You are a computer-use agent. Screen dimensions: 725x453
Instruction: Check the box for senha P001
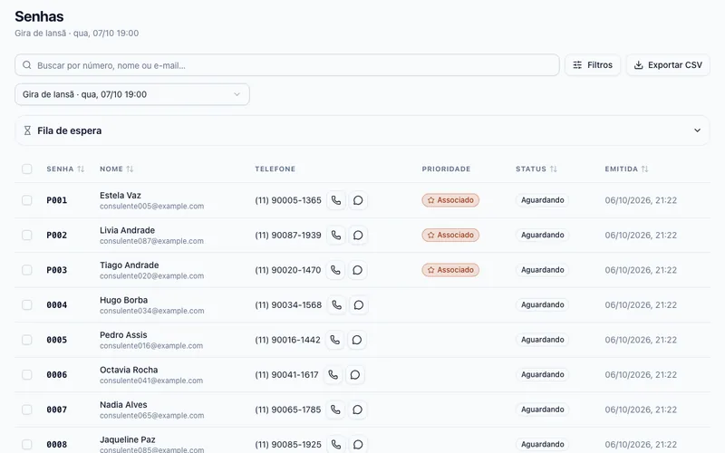(x=27, y=200)
